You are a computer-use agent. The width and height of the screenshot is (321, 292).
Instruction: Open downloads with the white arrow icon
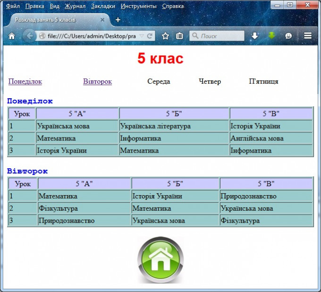click(254, 36)
